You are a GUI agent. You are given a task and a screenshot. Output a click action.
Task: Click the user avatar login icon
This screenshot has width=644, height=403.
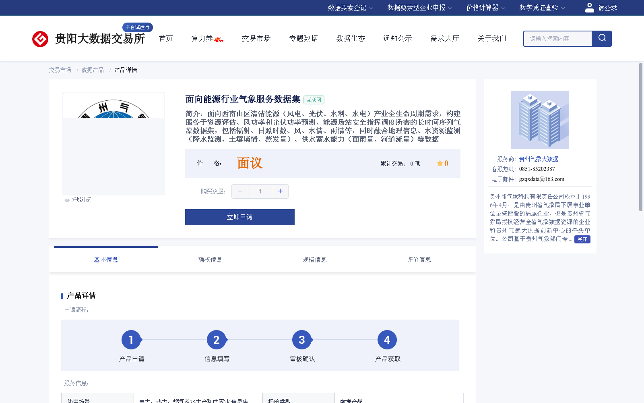[589, 8]
